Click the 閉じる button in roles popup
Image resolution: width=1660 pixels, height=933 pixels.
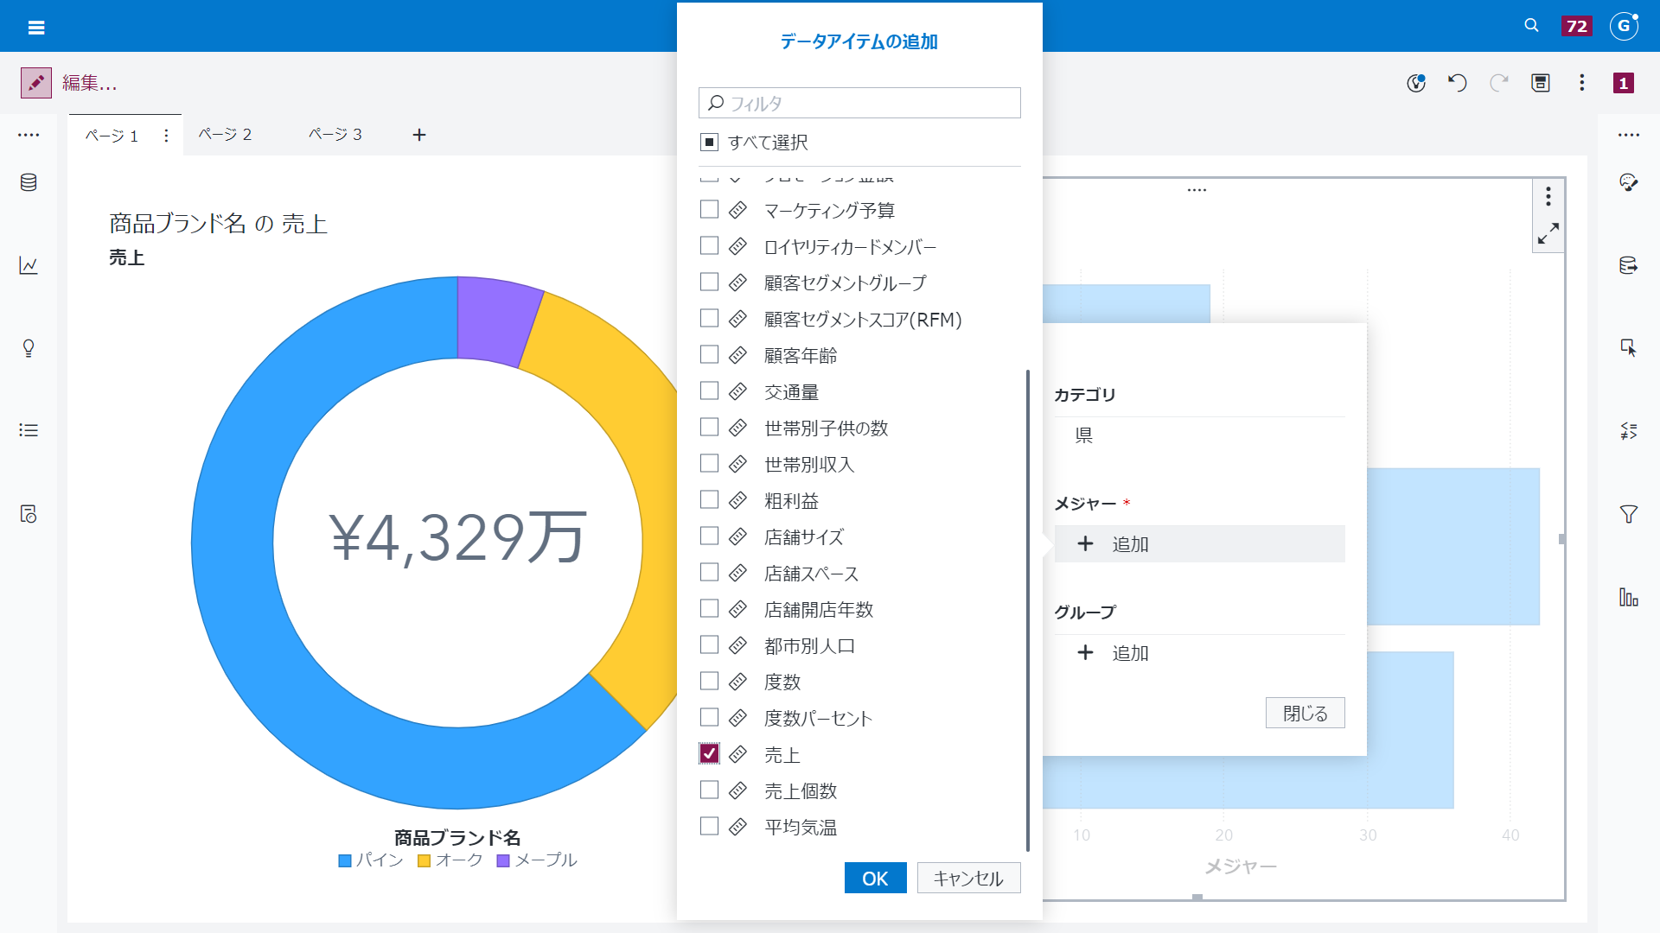(x=1305, y=713)
